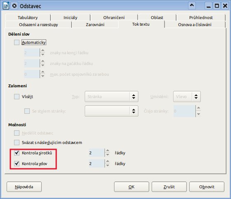Viewport: 231px width, 199px height.
Task: Open the Tabulátory tab
Action: [x=28, y=17]
